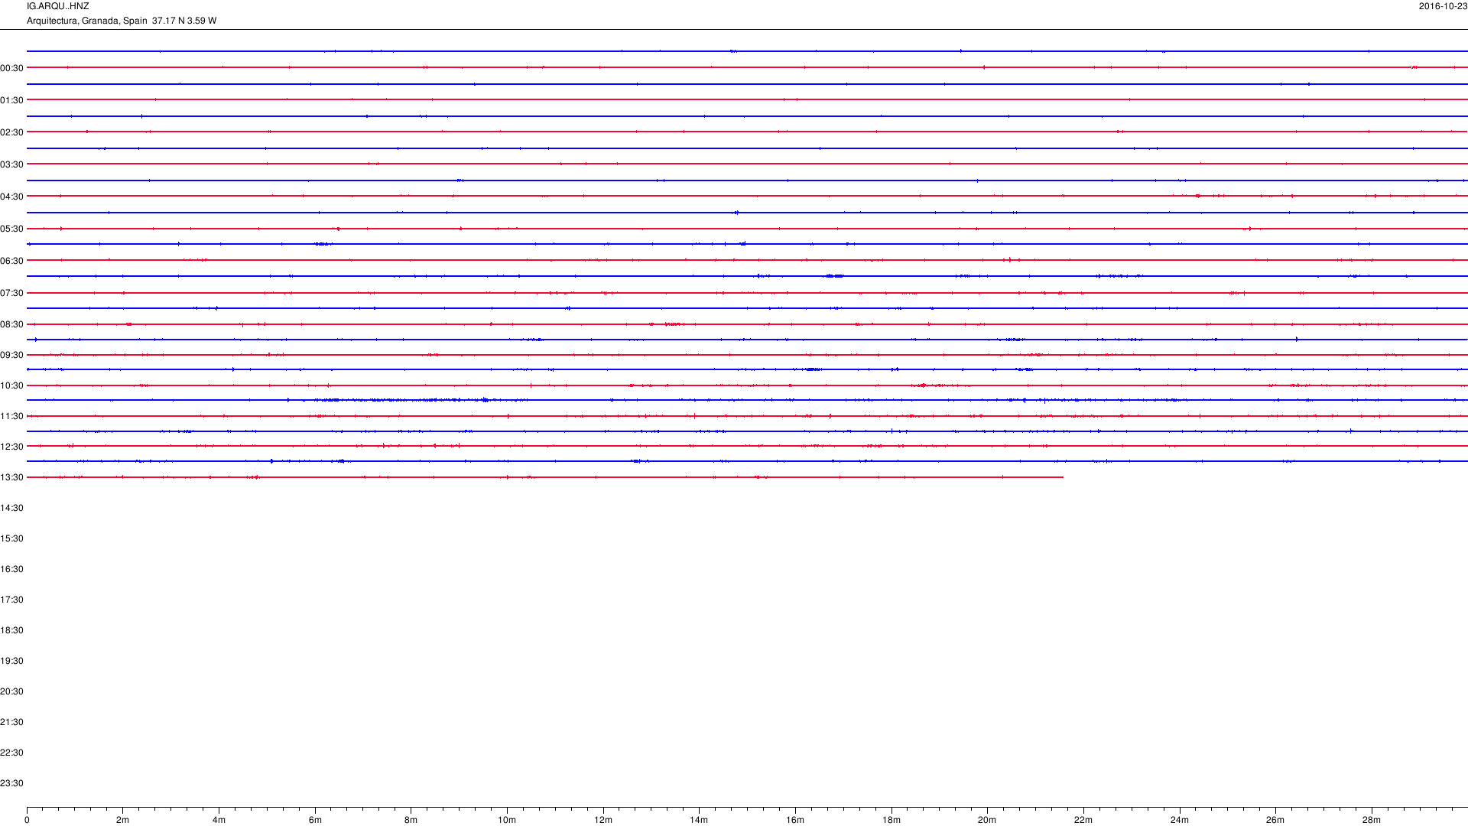1468x826 pixels.
Task: Click the 2m tick label on time axis
Action: point(122,820)
